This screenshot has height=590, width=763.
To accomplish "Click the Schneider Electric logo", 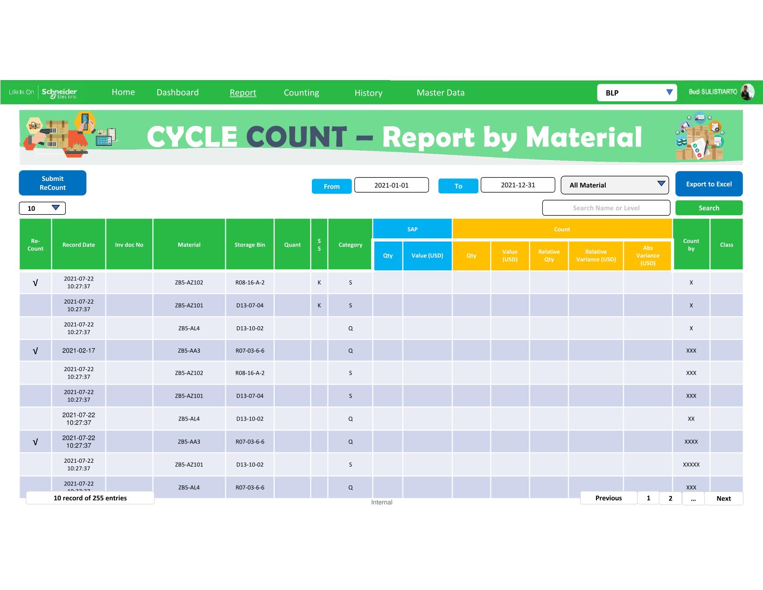I will (x=59, y=93).
